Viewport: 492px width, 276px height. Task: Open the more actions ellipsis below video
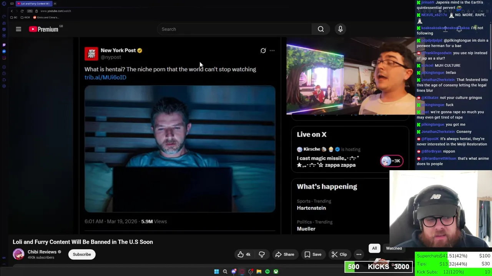(x=359, y=254)
